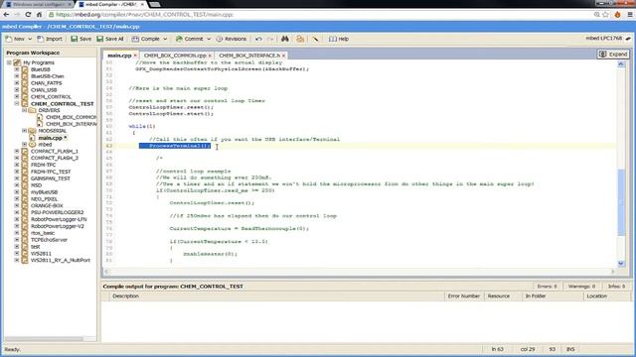Open the New dropdown arrow
The image size is (636, 357).
[x=30, y=39]
